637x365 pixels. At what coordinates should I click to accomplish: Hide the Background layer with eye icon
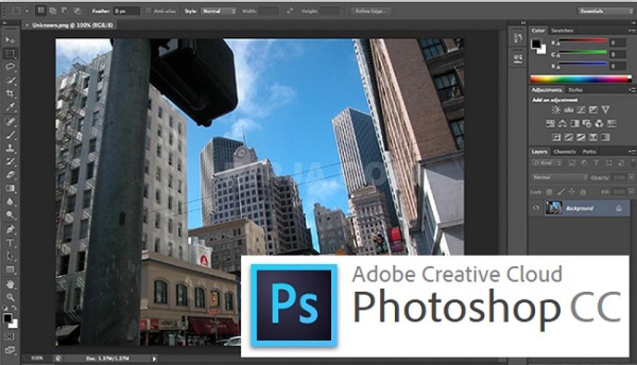pyautogui.click(x=536, y=208)
